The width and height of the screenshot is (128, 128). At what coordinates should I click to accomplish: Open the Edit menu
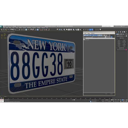(x=4, y=28)
